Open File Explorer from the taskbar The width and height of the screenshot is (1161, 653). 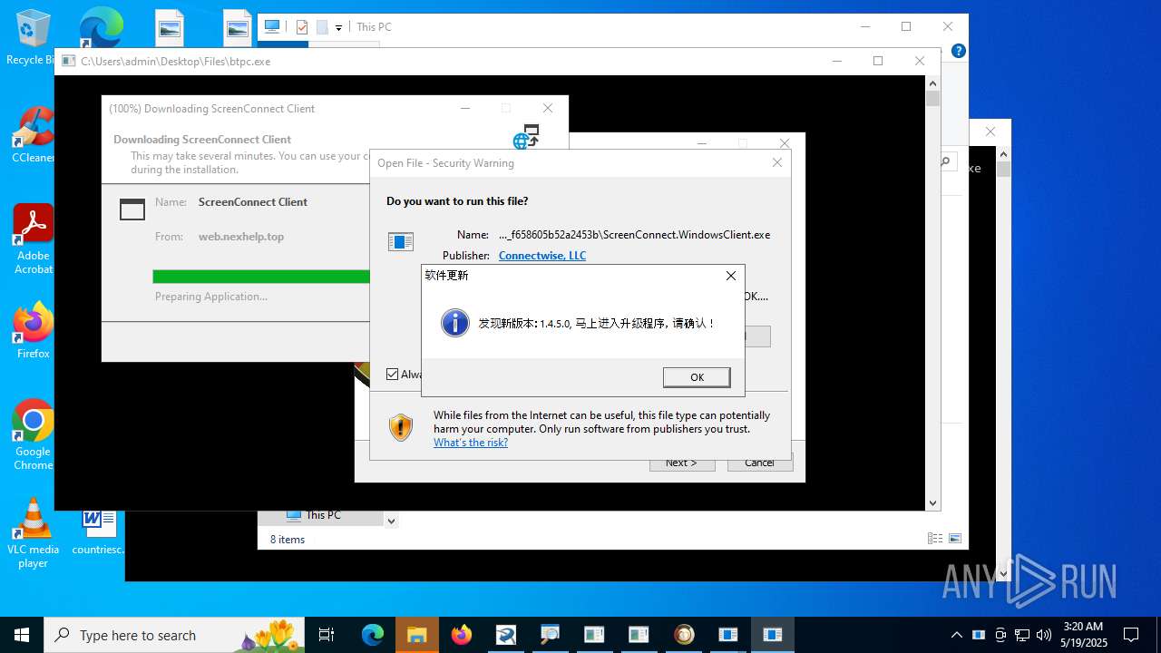click(416, 635)
